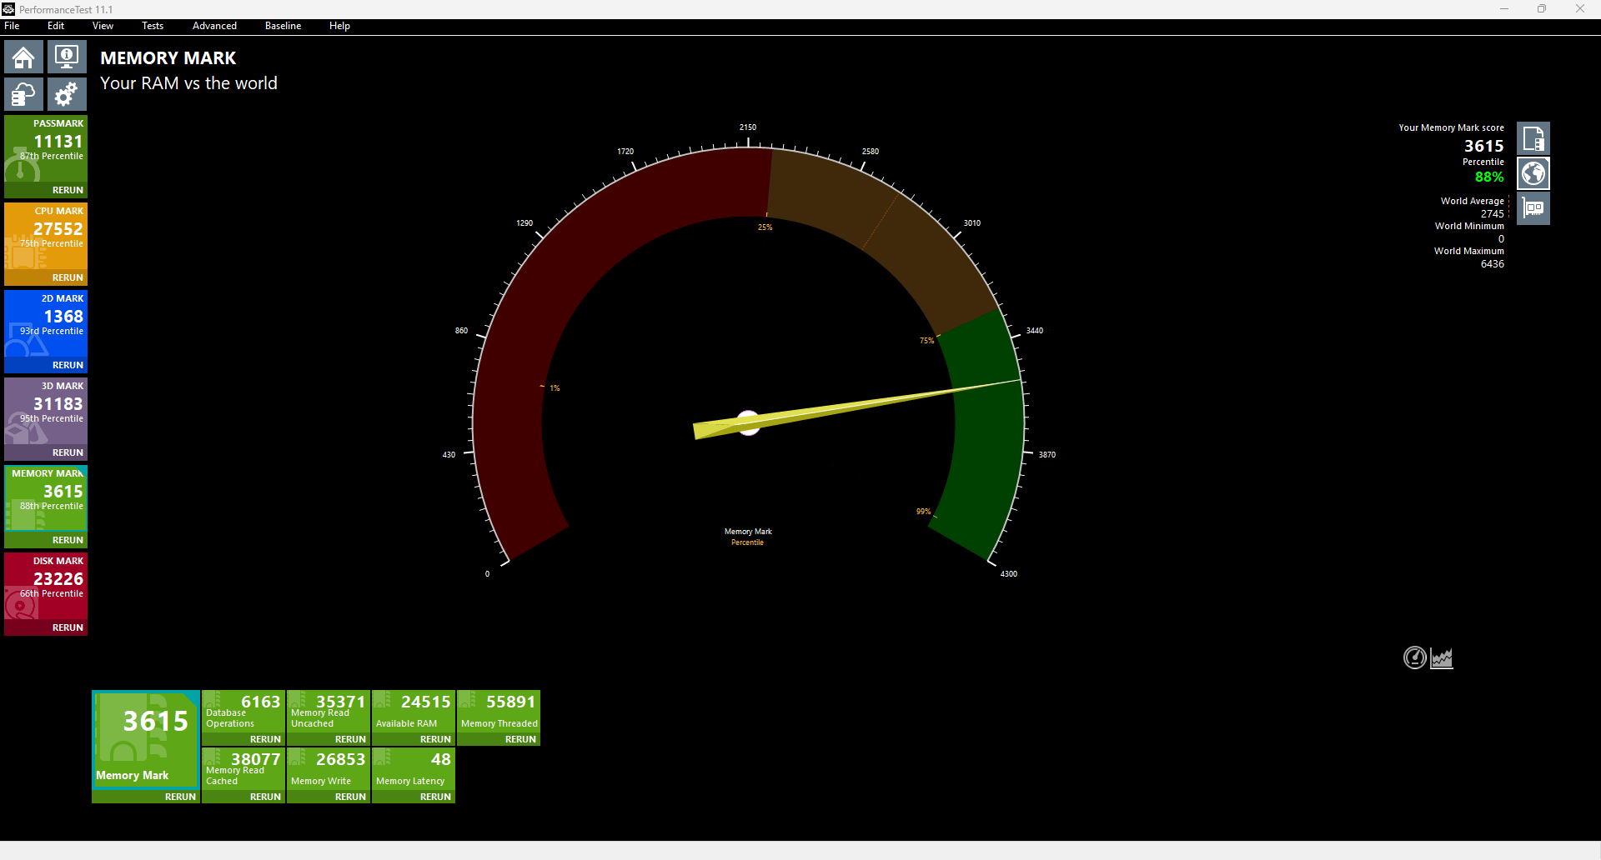Rerun the Memory Mark sidebar test
1601x860 pixels.
coord(68,540)
